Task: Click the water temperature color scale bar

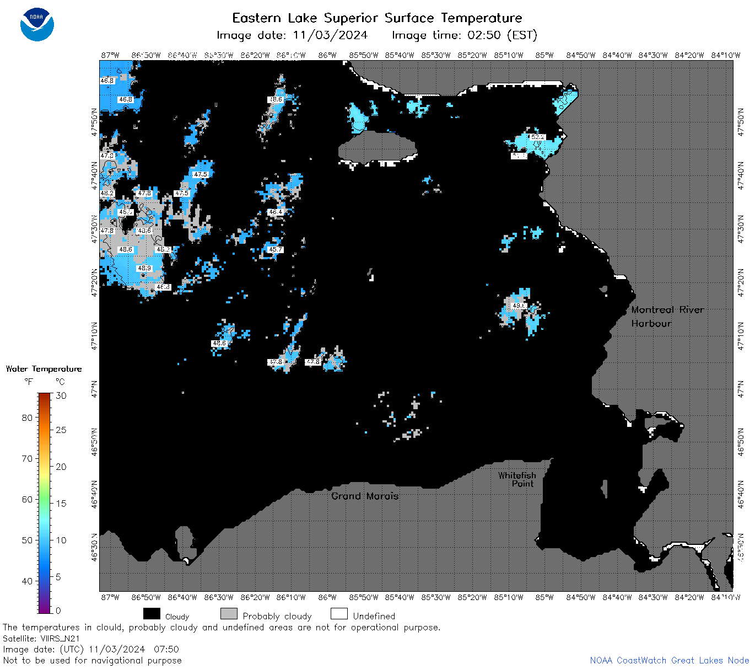Action: click(44, 502)
